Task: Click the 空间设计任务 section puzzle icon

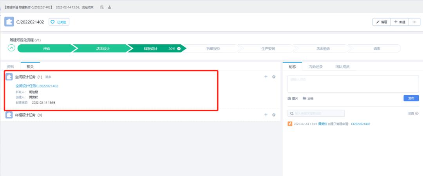Action: pos(9,77)
